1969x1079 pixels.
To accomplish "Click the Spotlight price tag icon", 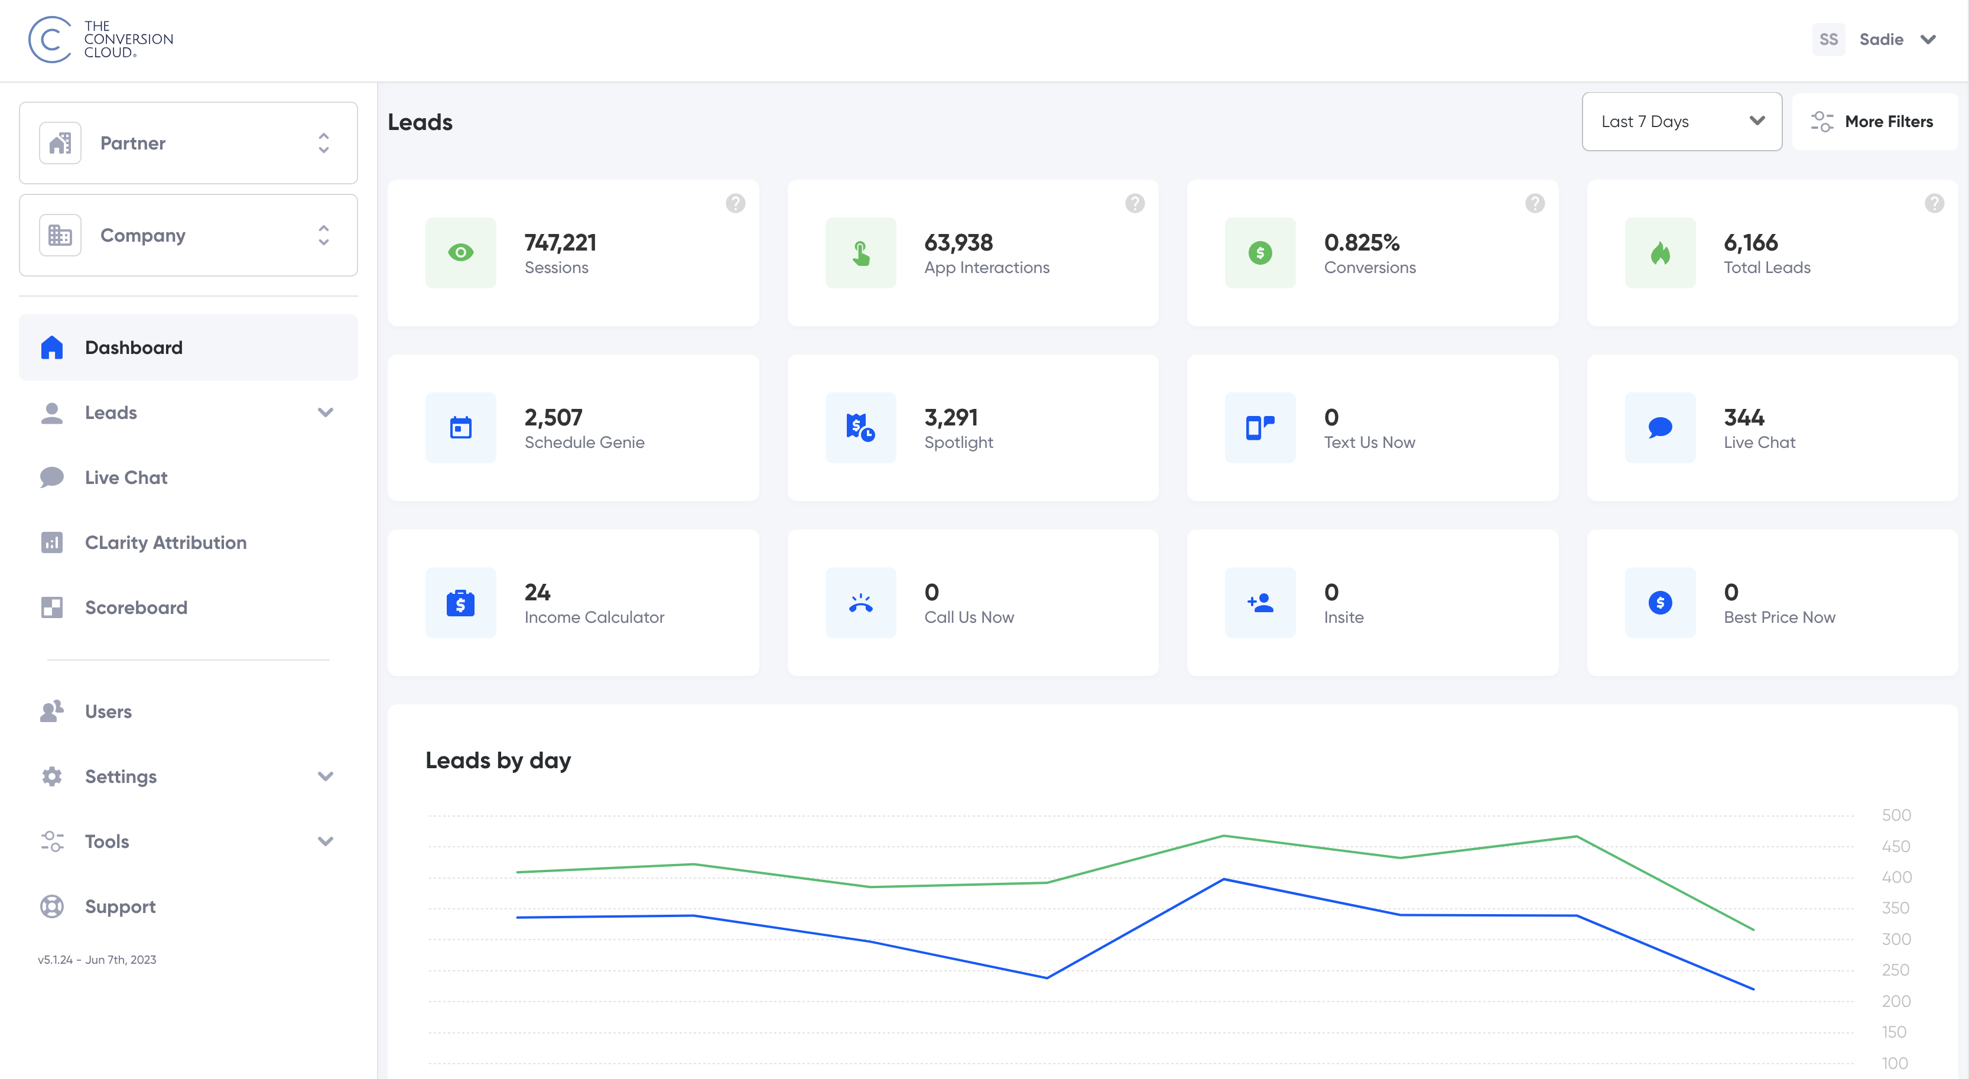I will coord(860,427).
